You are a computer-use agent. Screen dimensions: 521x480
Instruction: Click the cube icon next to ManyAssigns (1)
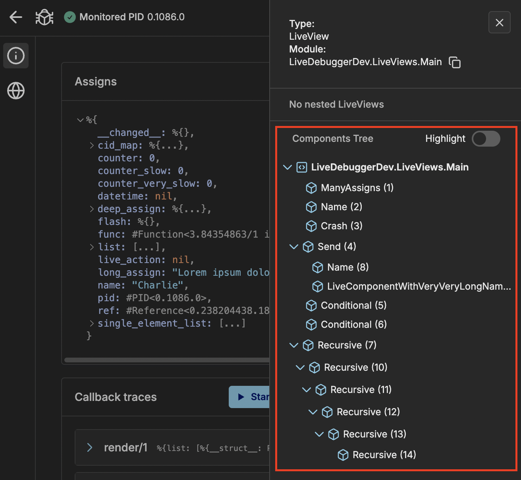pyautogui.click(x=311, y=188)
